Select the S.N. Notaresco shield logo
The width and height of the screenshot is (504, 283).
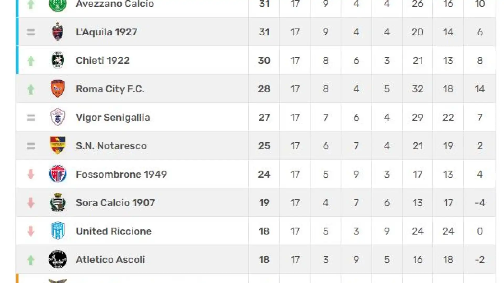58,145
